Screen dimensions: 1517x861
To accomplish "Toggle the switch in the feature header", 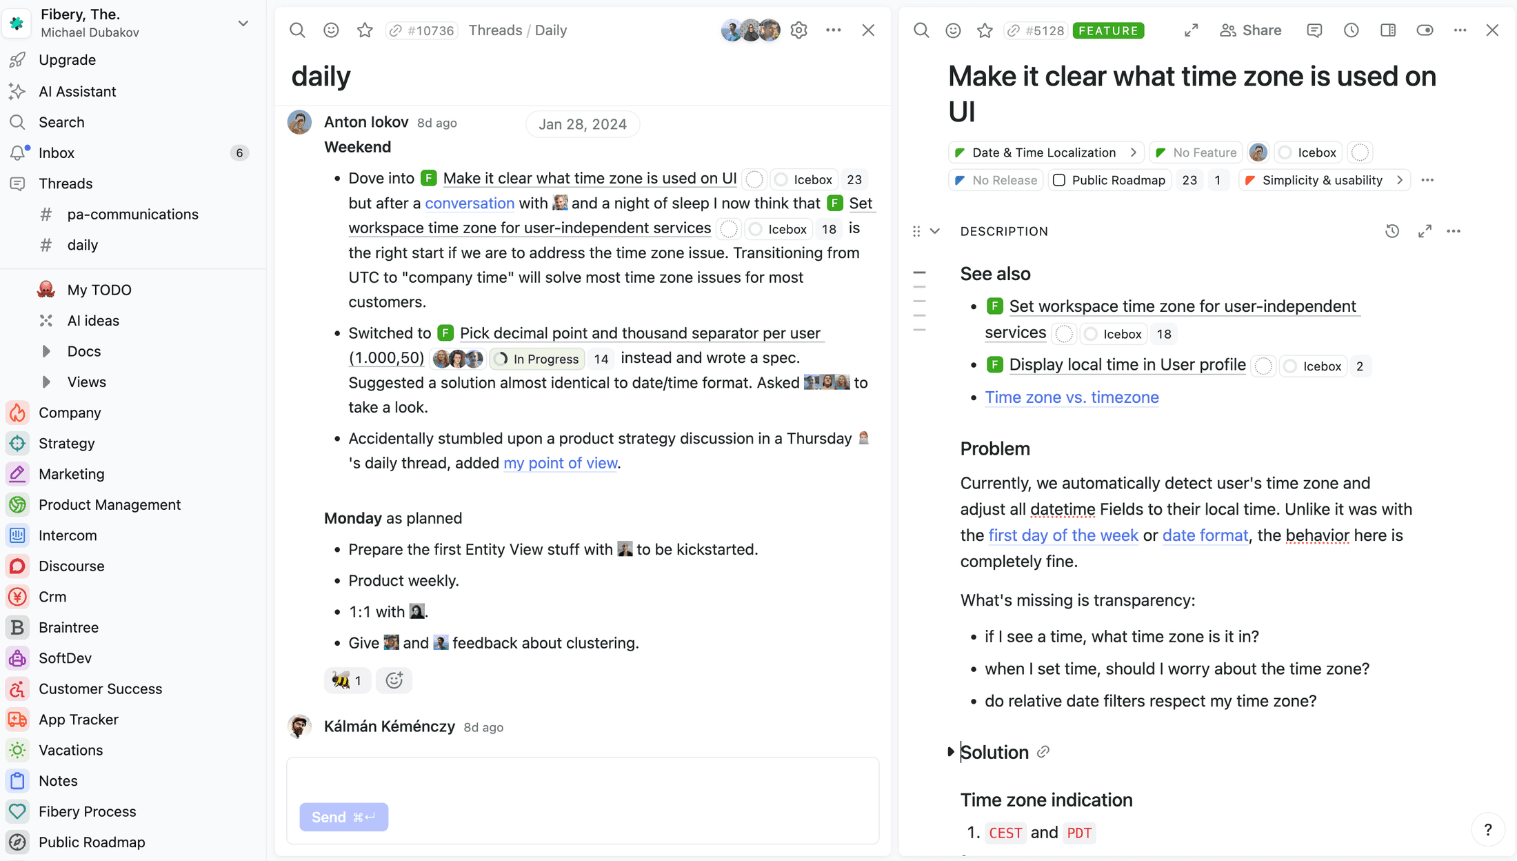I will (x=1425, y=30).
